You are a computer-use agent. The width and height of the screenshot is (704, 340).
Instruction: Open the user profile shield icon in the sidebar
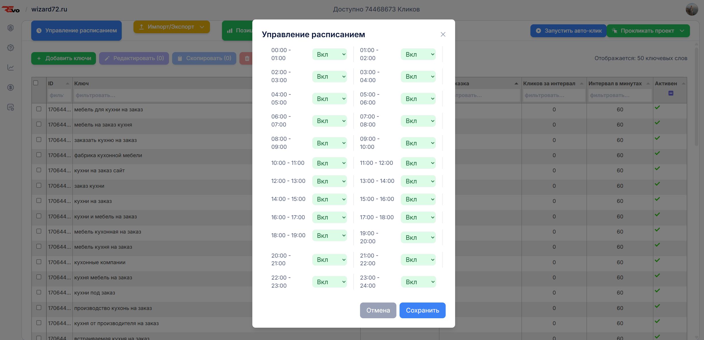[10, 28]
